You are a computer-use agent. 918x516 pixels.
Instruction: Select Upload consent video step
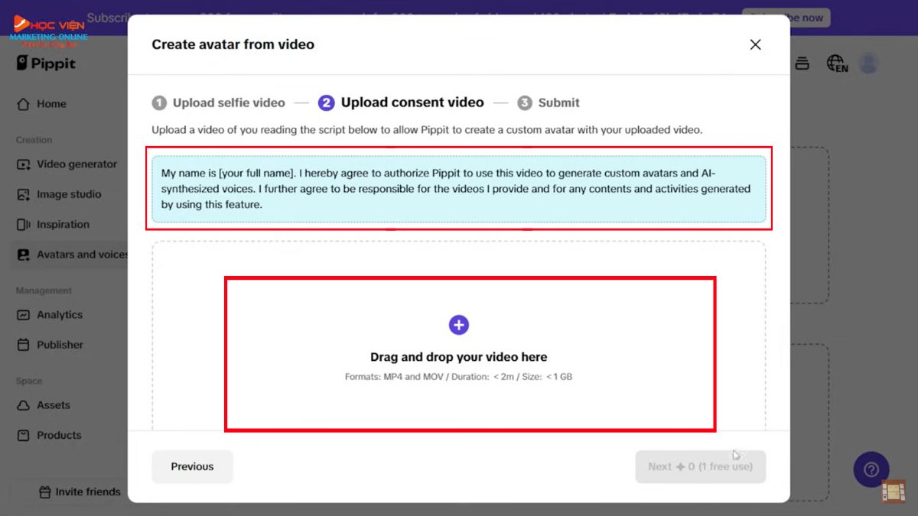coord(402,102)
